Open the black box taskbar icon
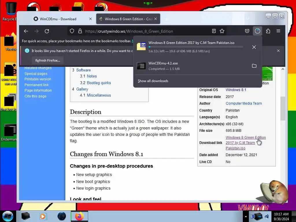This screenshot has width=296, height=222. (x=25, y=216)
